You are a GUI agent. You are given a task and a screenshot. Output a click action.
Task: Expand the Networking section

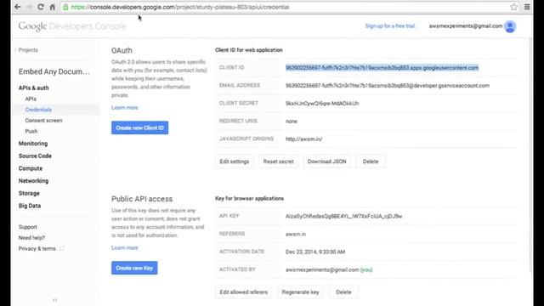tap(33, 181)
